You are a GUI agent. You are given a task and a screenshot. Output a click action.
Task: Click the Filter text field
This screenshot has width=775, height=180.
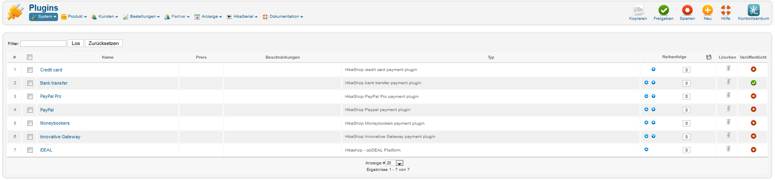coord(43,43)
